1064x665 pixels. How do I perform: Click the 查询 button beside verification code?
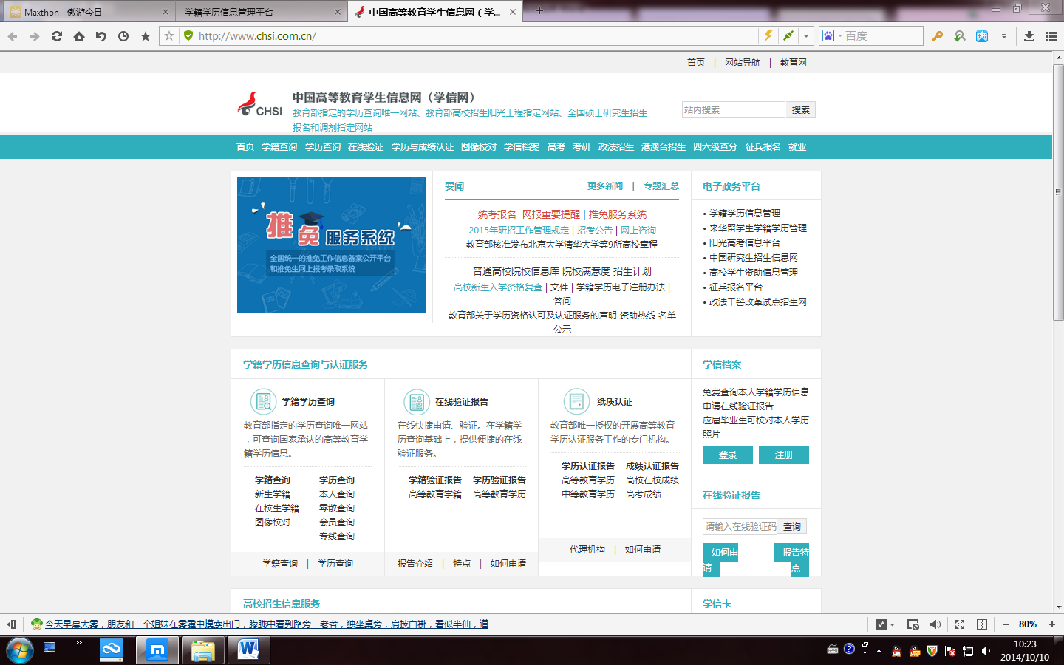(x=793, y=526)
